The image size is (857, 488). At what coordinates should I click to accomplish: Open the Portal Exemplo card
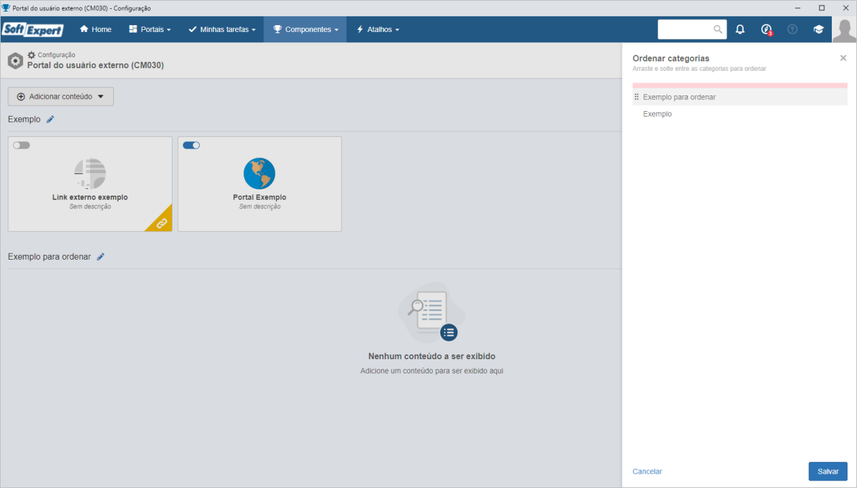[260, 184]
